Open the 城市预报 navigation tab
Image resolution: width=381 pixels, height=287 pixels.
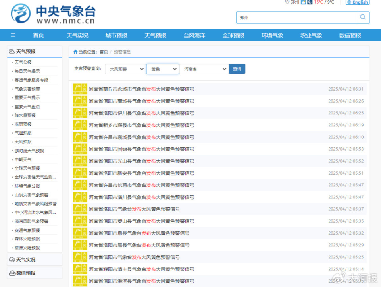coord(116,35)
